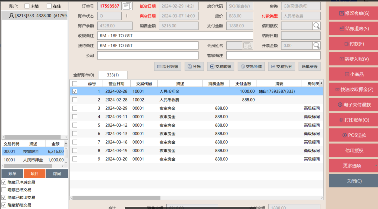Tick the checkbox for row 3 夜审房金

[75, 108]
